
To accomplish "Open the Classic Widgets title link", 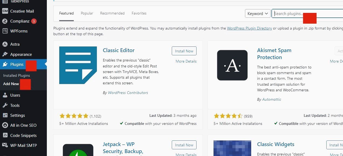I will 276,144.
